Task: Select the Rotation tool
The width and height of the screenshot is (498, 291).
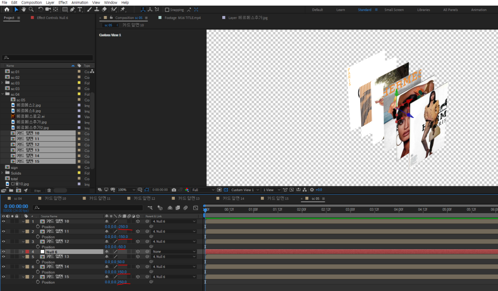Action: click(x=41, y=9)
